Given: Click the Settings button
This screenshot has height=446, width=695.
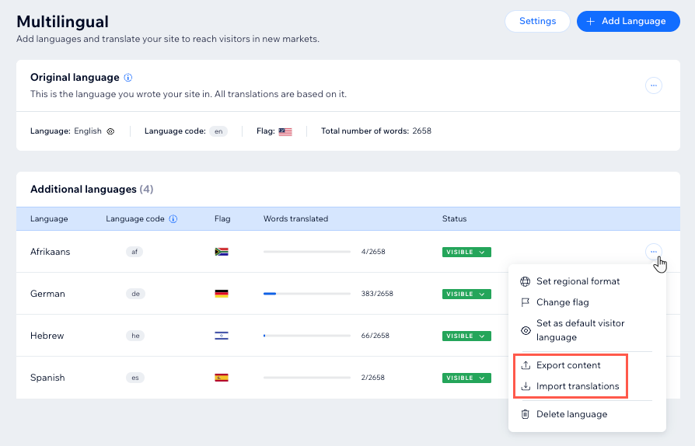Looking at the screenshot, I should (537, 21).
